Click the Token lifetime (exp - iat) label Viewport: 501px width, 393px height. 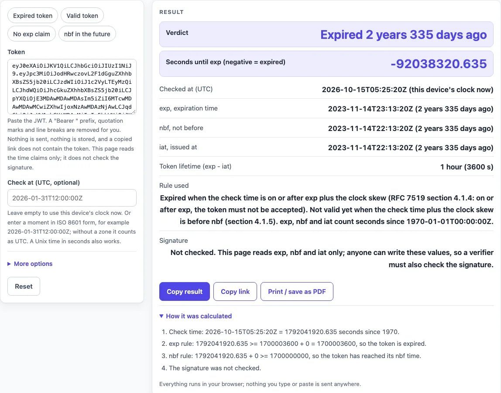[x=195, y=166]
